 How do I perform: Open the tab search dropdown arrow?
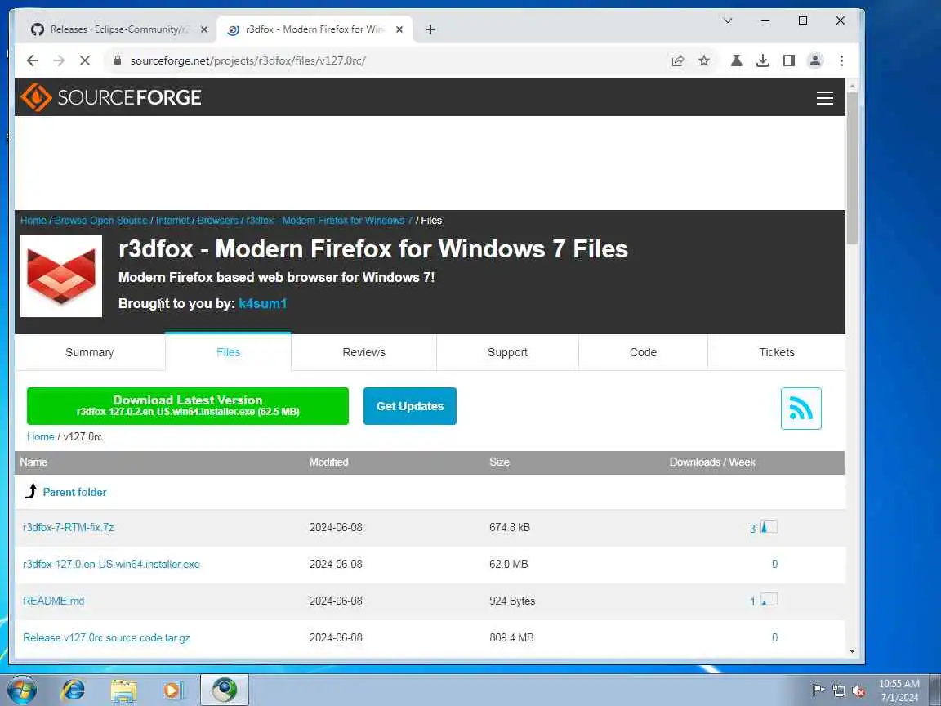(728, 20)
